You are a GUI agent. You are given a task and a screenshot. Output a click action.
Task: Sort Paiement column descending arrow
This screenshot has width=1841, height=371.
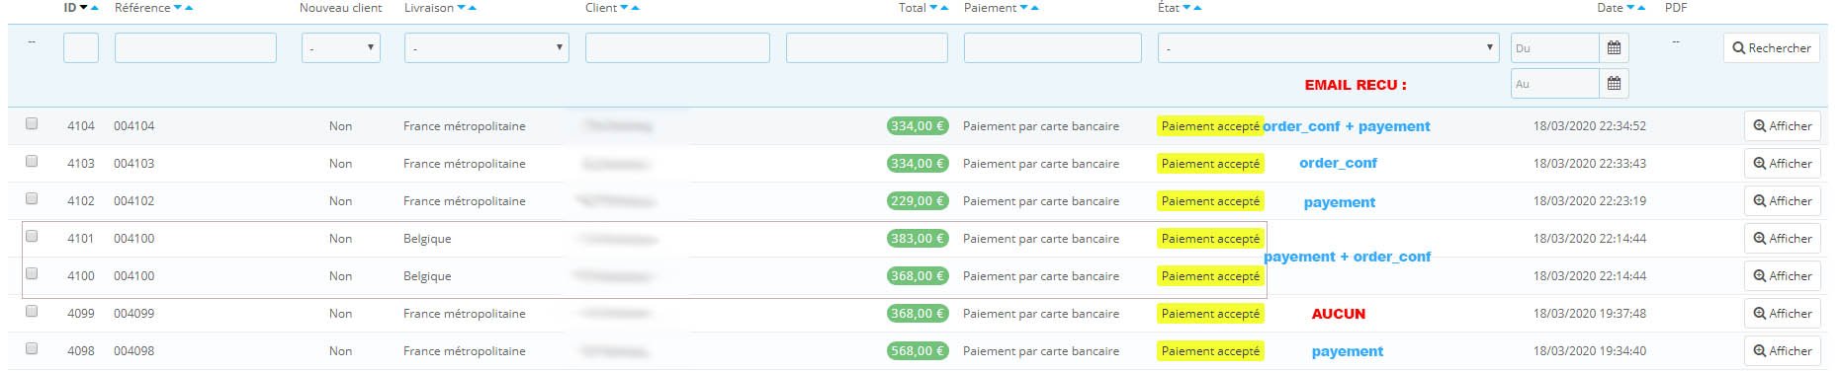[1024, 8]
